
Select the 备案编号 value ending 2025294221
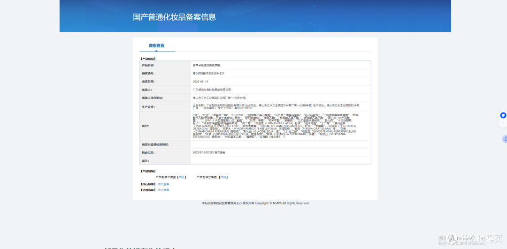click(208, 73)
